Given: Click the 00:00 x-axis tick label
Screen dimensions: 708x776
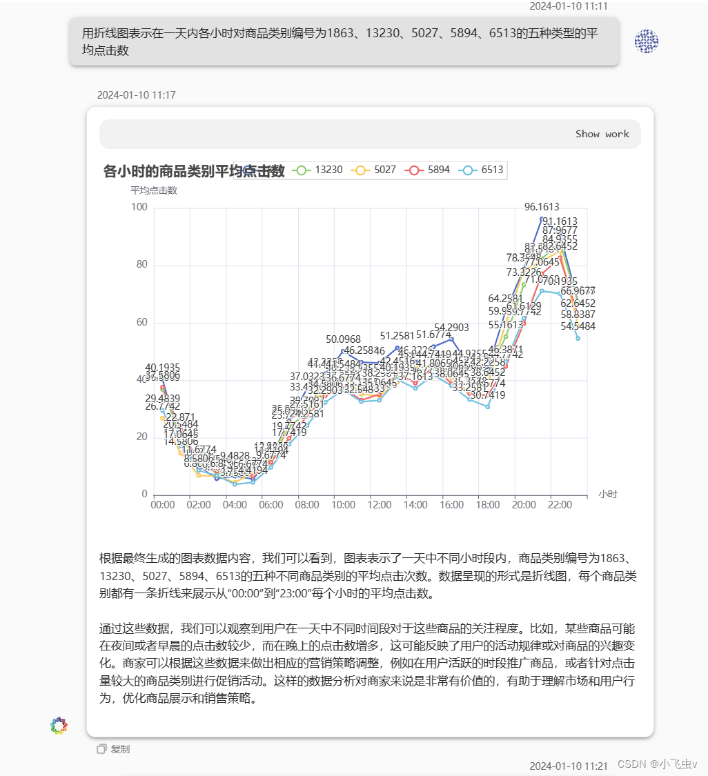Looking at the screenshot, I should point(162,505).
